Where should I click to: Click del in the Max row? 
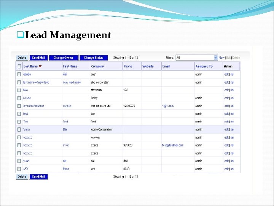232,90
